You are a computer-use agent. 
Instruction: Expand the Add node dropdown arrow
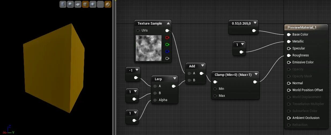(x=202, y=66)
